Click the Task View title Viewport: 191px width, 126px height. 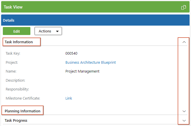pos(13,7)
